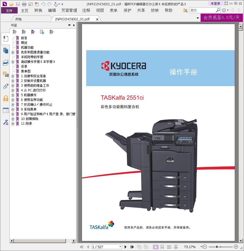Expand the '11 附录' bookmark node
The height and width of the screenshot is (251, 244).
tap(13, 124)
